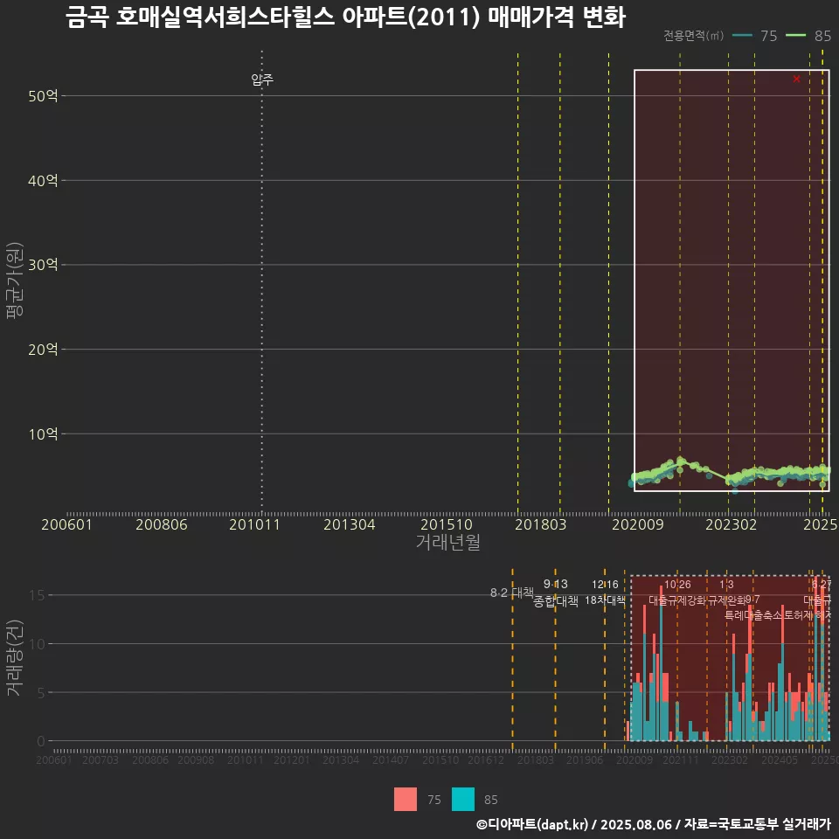Click the '5' label on the volume chart
The height and width of the screenshot is (839, 839).
click(41, 692)
